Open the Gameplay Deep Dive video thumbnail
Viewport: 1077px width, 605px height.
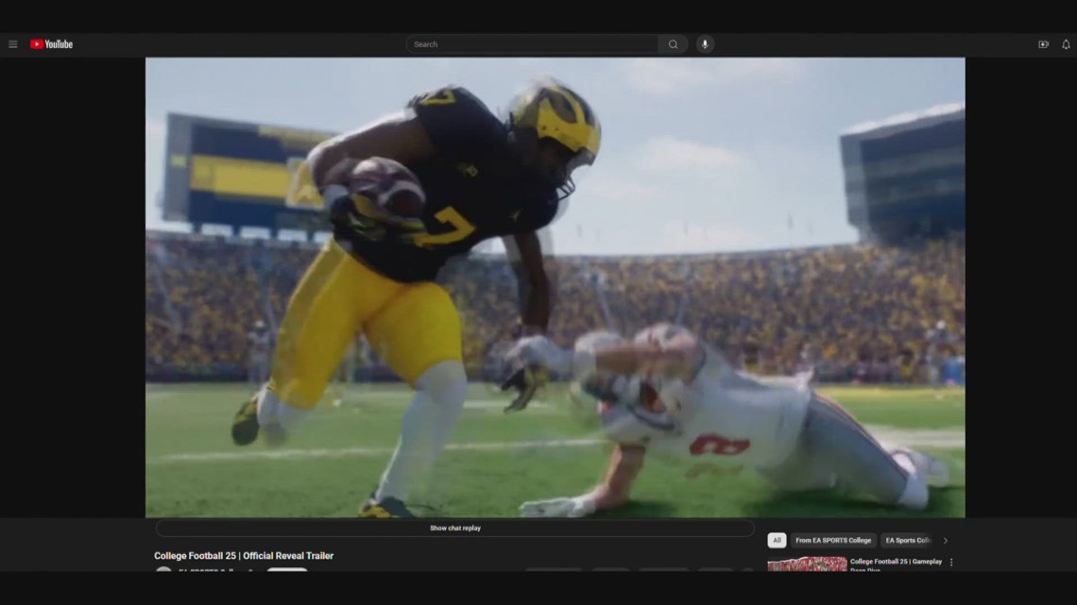[x=807, y=564]
